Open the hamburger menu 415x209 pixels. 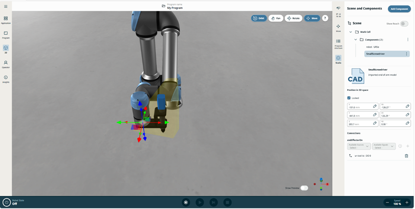[6, 6]
